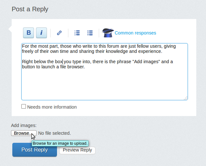Click the "No file selected." text
Image resolution: width=206 pixels, height=166 pixels.
(x=54, y=133)
